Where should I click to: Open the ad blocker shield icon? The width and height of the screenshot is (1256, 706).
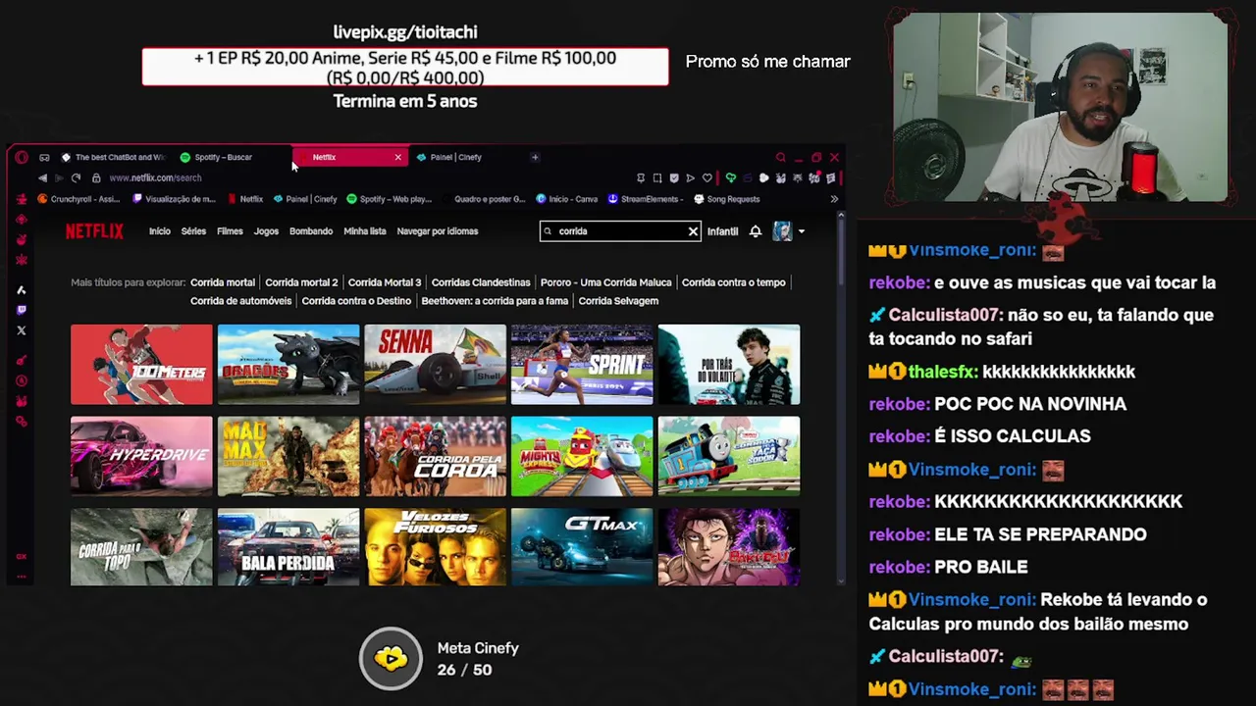(674, 177)
